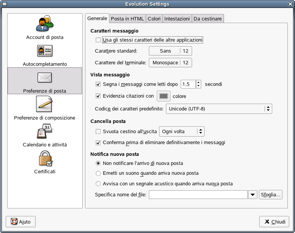Select Avvisa con un segnale acustico option

[98, 184]
